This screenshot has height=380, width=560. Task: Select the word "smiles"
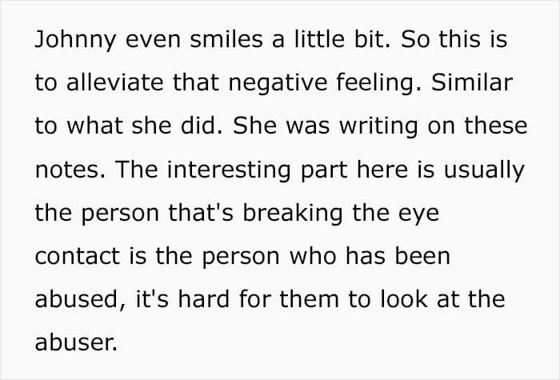[x=226, y=38]
